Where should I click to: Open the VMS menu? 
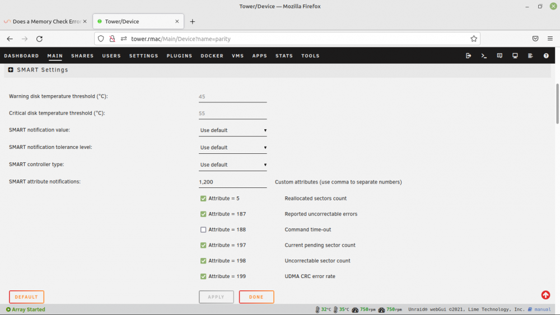click(x=237, y=55)
